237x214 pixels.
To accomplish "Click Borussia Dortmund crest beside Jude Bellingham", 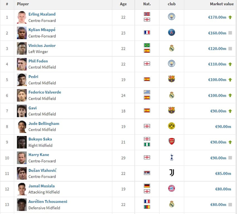I will (x=172, y=126).
